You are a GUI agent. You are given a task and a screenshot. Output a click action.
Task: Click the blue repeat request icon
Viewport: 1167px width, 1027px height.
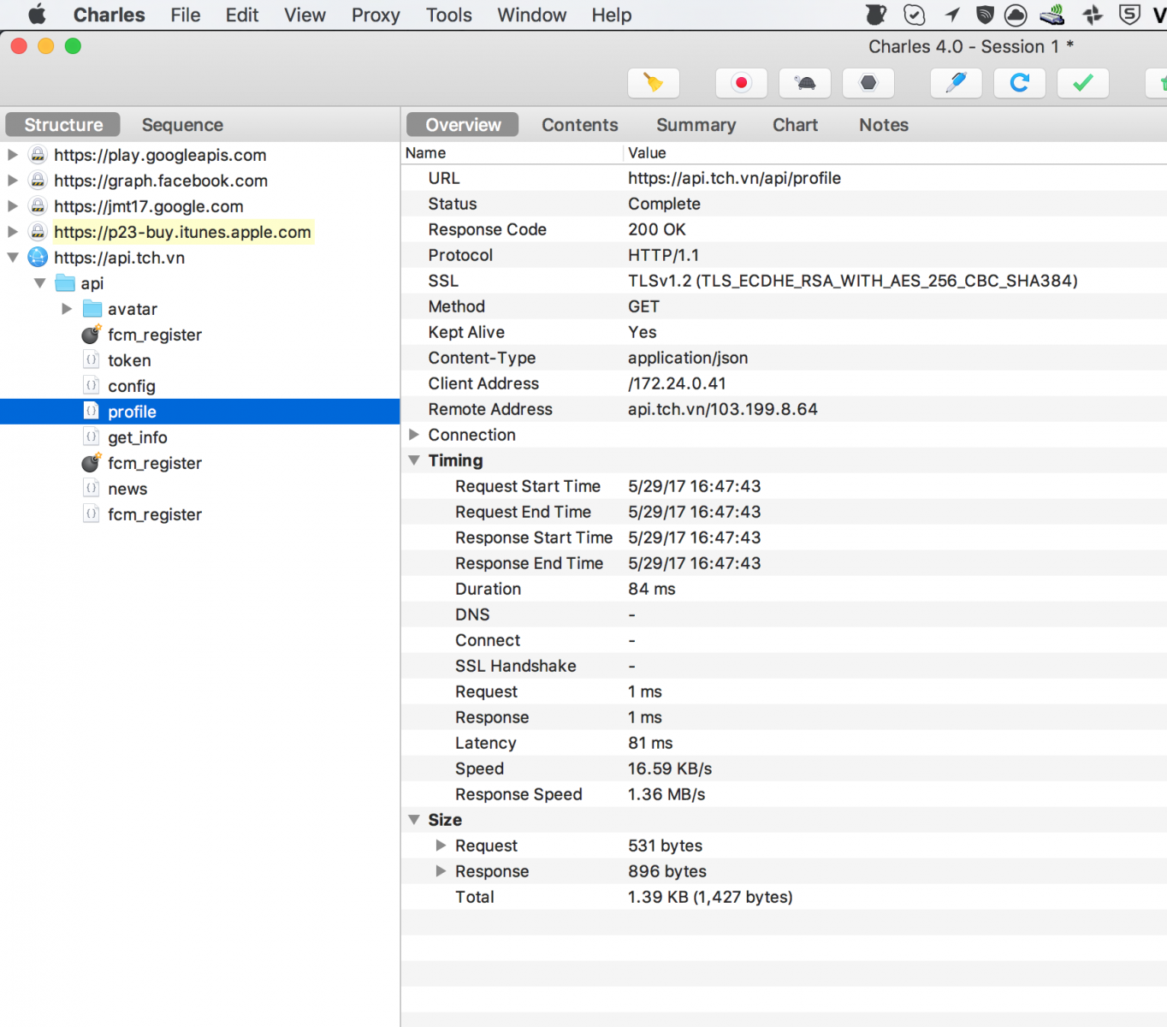point(1020,83)
